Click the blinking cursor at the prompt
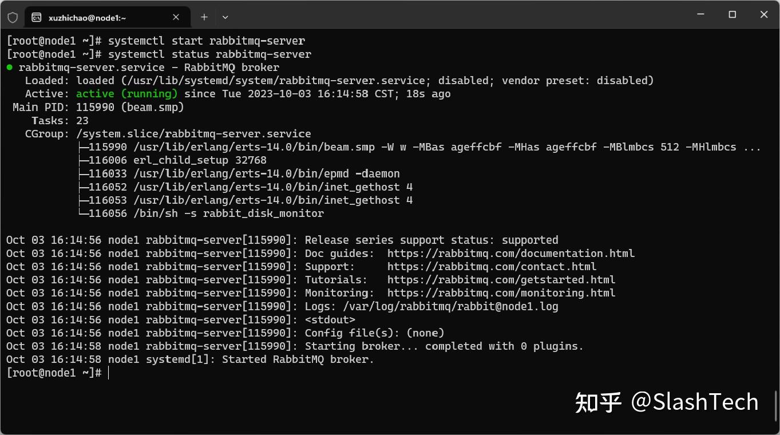780x435 pixels. 109,373
